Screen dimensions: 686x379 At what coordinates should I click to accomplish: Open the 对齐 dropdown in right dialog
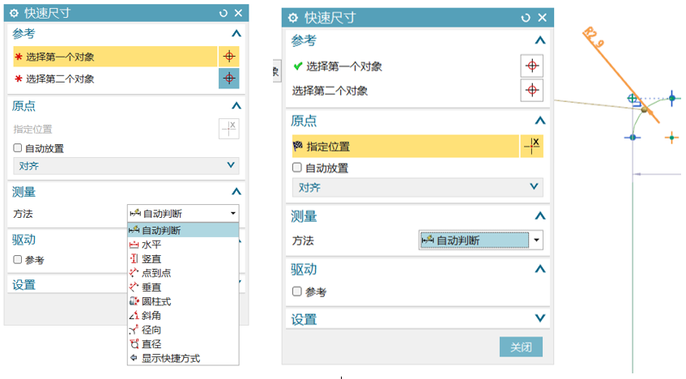pos(417,188)
